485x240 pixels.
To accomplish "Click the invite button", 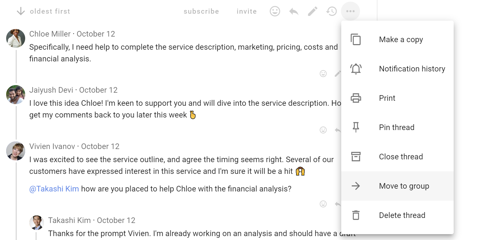I will (x=246, y=11).
